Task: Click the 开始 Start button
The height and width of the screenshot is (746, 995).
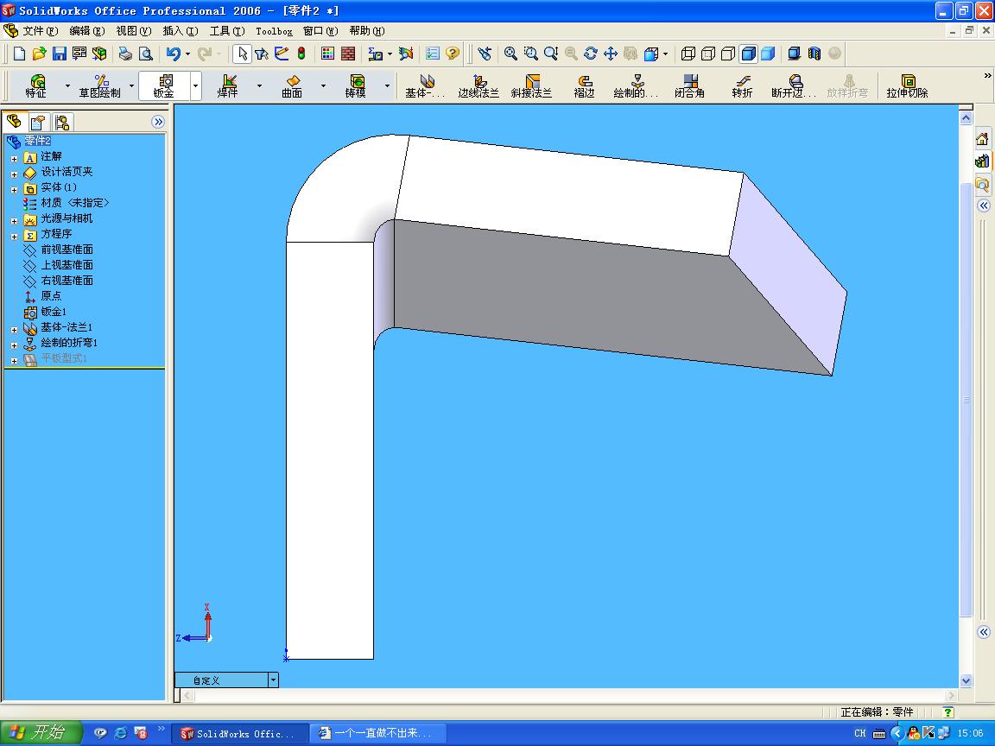Action: click(x=41, y=733)
